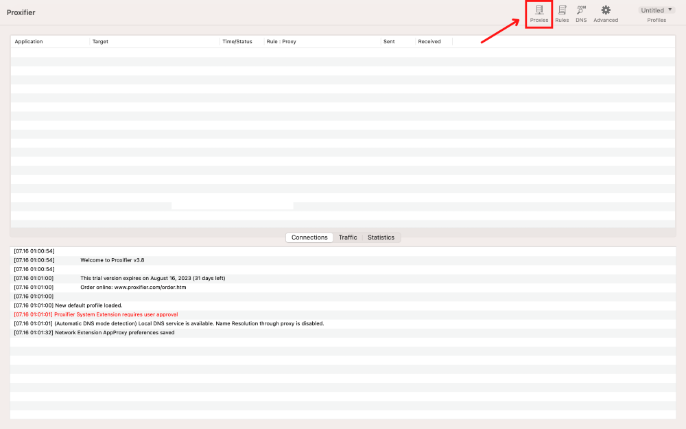This screenshot has width=686, height=429.
Task: Select the Automatic DNS mode detection log line
Action: pos(342,323)
